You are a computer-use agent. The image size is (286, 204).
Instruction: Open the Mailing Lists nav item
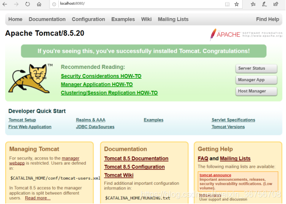[x=173, y=19]
